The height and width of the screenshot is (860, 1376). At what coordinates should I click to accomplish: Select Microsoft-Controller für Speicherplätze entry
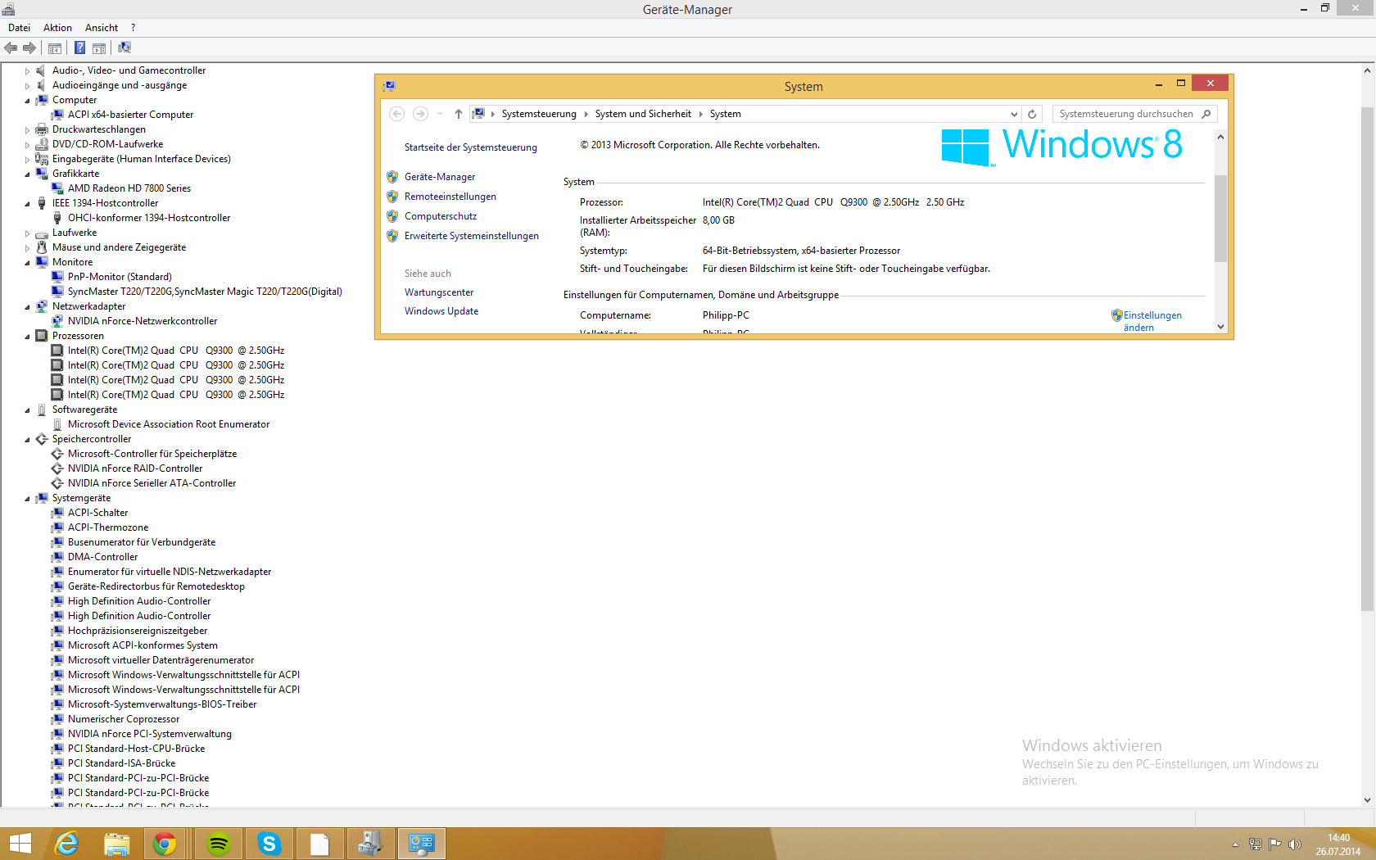pos(152,454)
